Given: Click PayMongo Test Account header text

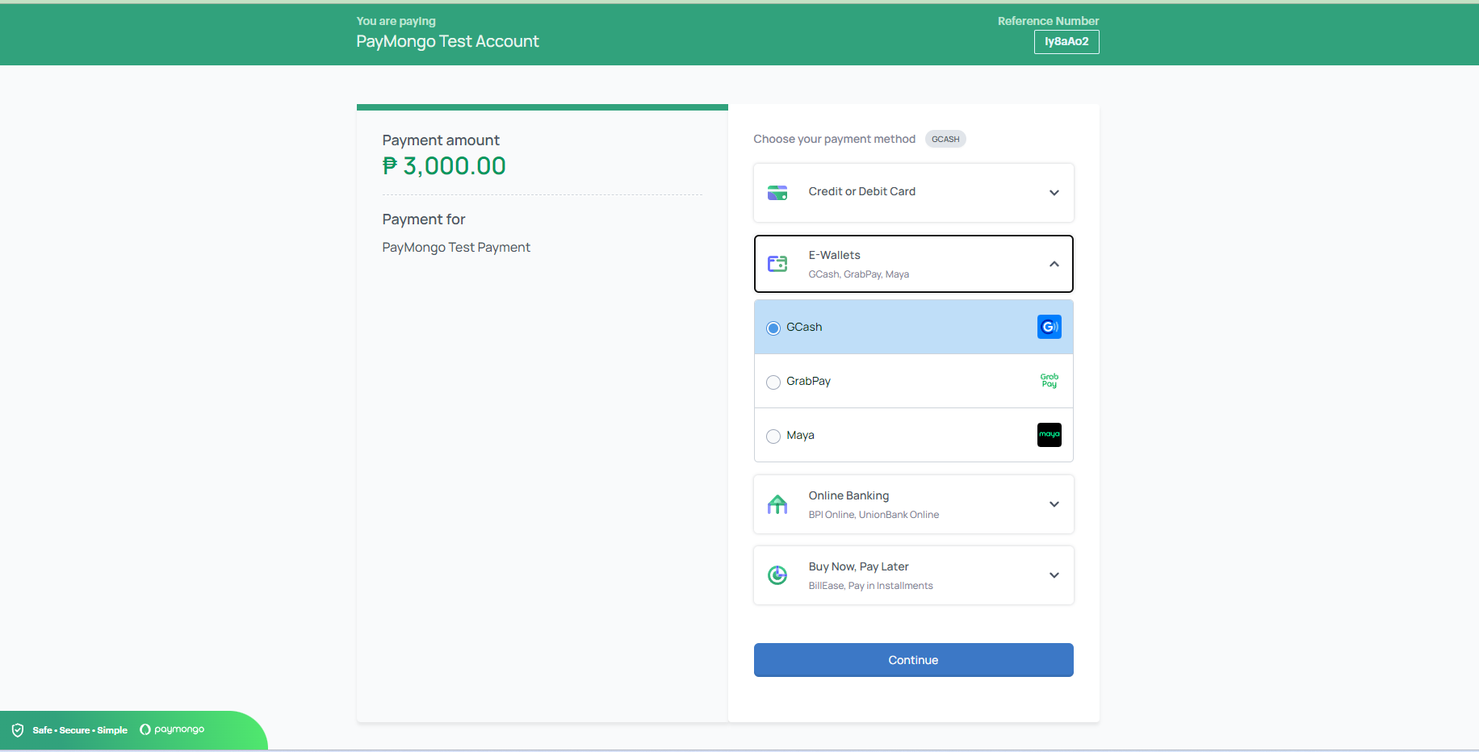Looking at the screenshot, I should tap(447, 41).
